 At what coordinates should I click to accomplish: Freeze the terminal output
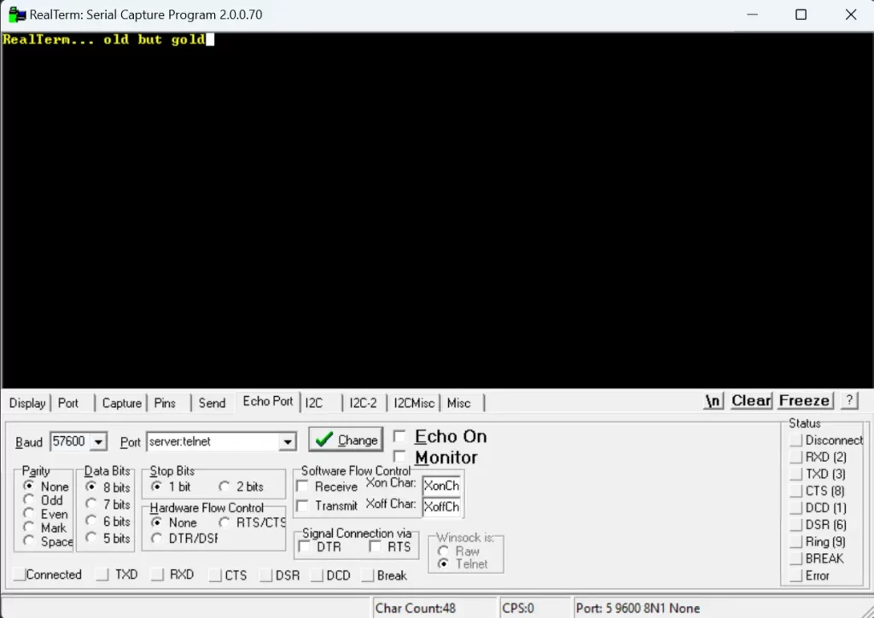tap(804, 400)
